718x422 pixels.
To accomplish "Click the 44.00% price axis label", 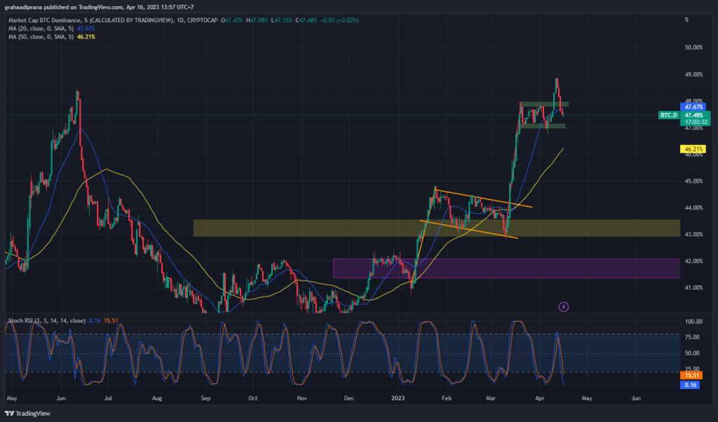I will [x=693, y=207].
